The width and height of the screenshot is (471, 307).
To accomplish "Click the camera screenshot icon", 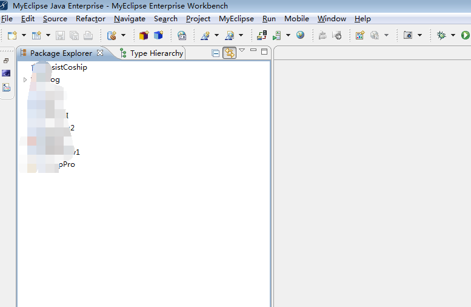I will pos(408,35).
